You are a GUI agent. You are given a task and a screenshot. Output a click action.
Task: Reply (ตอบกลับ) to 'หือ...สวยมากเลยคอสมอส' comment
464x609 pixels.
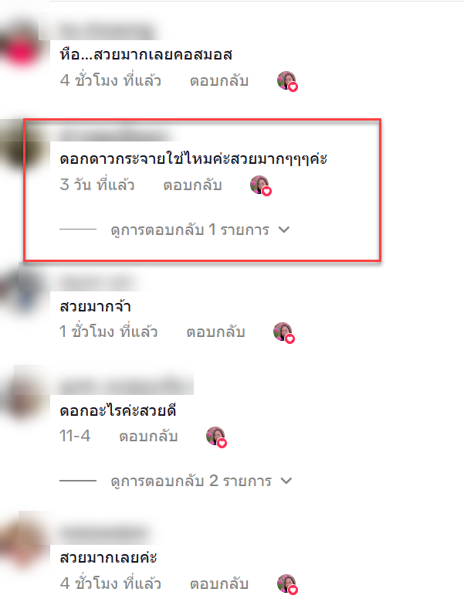point(219,81)
